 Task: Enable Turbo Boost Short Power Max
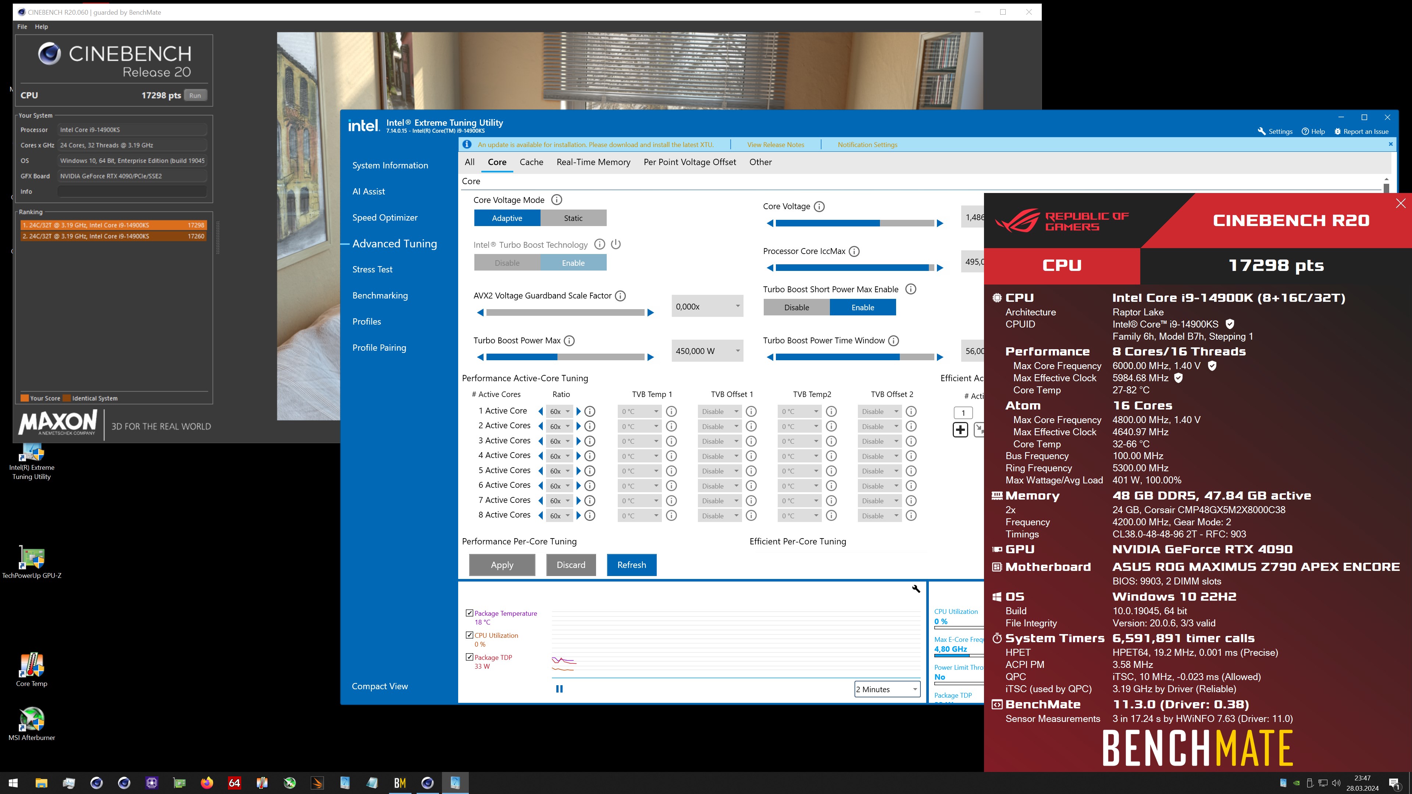(863, 307)
